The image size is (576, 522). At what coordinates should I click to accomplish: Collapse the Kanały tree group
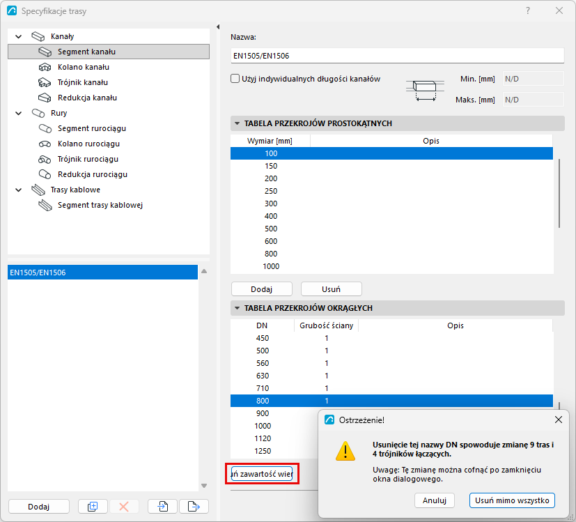18,36
